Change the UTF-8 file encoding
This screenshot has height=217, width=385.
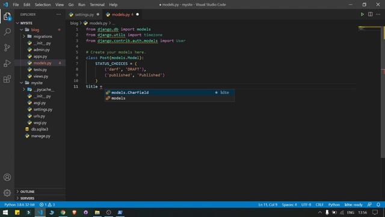306,205
